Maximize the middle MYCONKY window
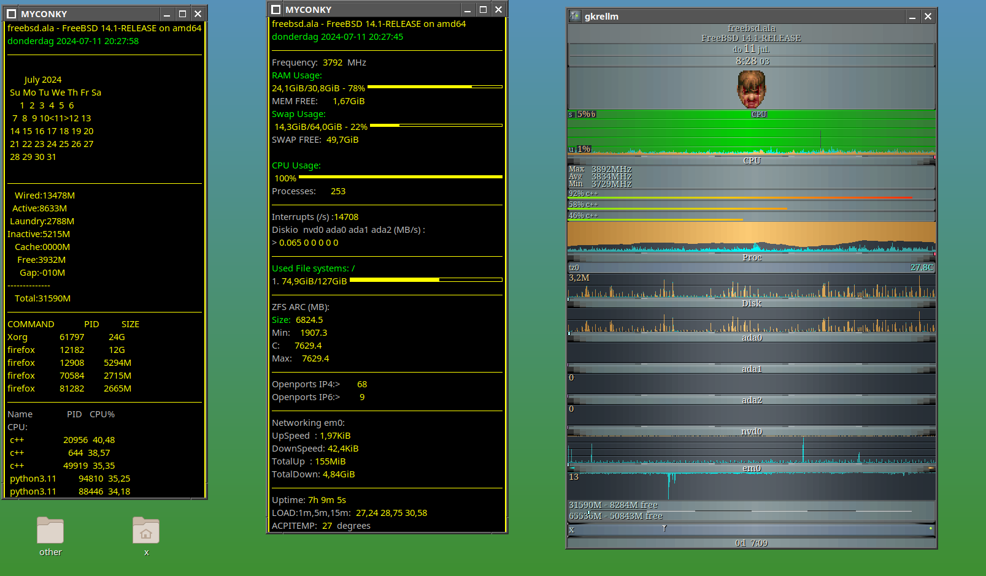 483,9
